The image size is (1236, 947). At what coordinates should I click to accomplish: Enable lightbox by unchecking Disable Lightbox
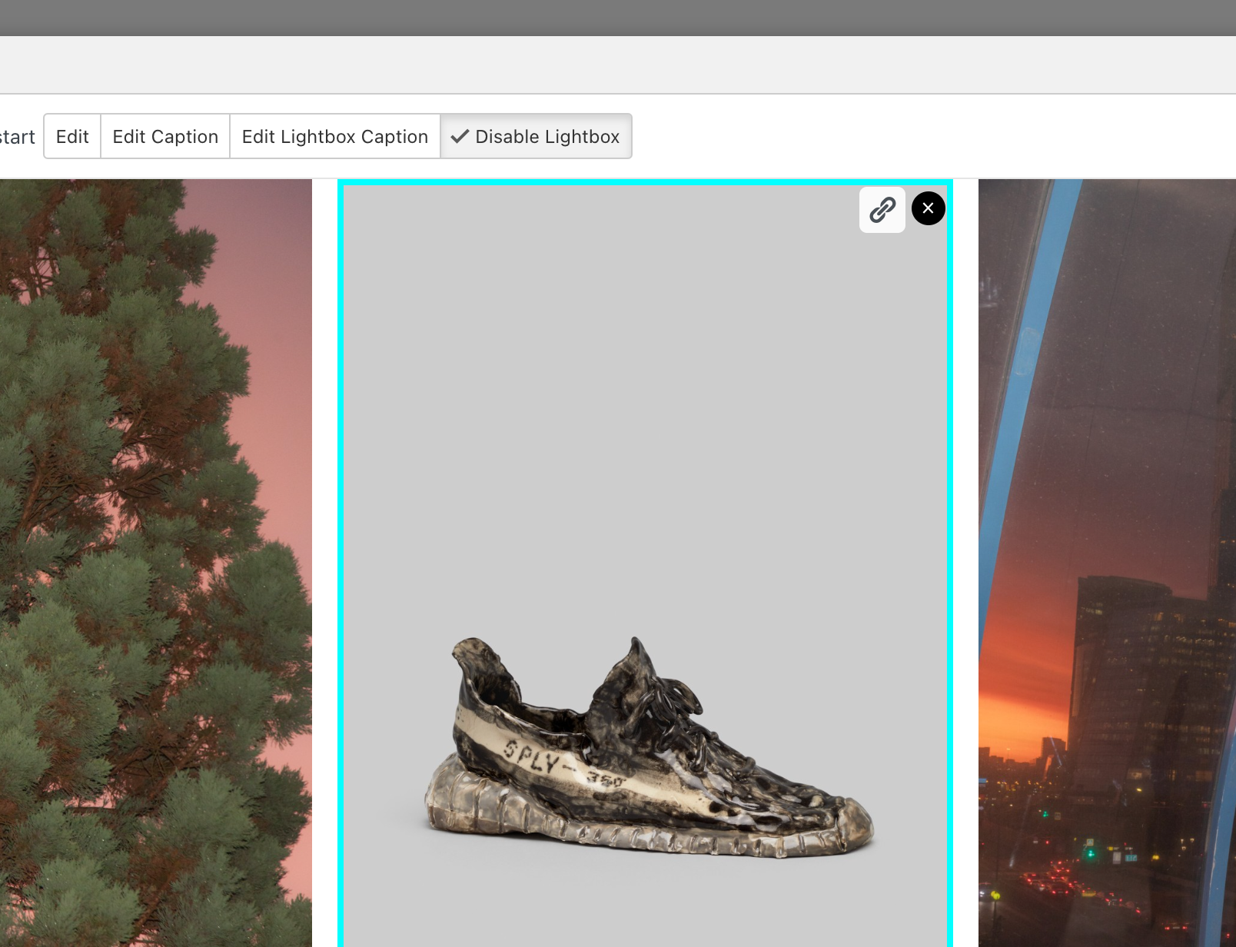(537, 136)
